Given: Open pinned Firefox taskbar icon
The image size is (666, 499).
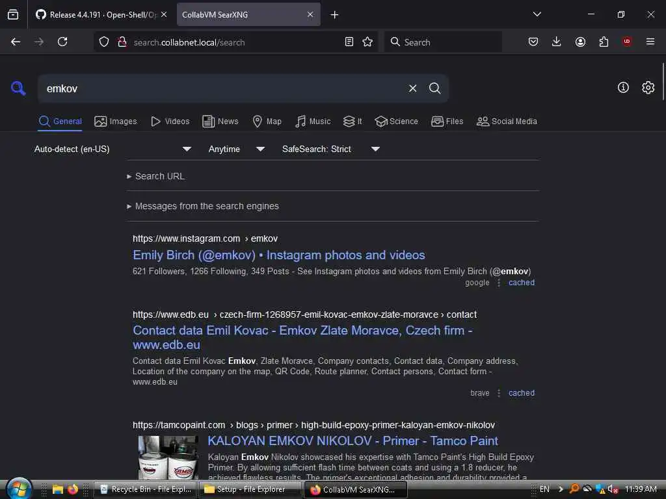Looking at the screenshot, I should (x=73, y=489).
